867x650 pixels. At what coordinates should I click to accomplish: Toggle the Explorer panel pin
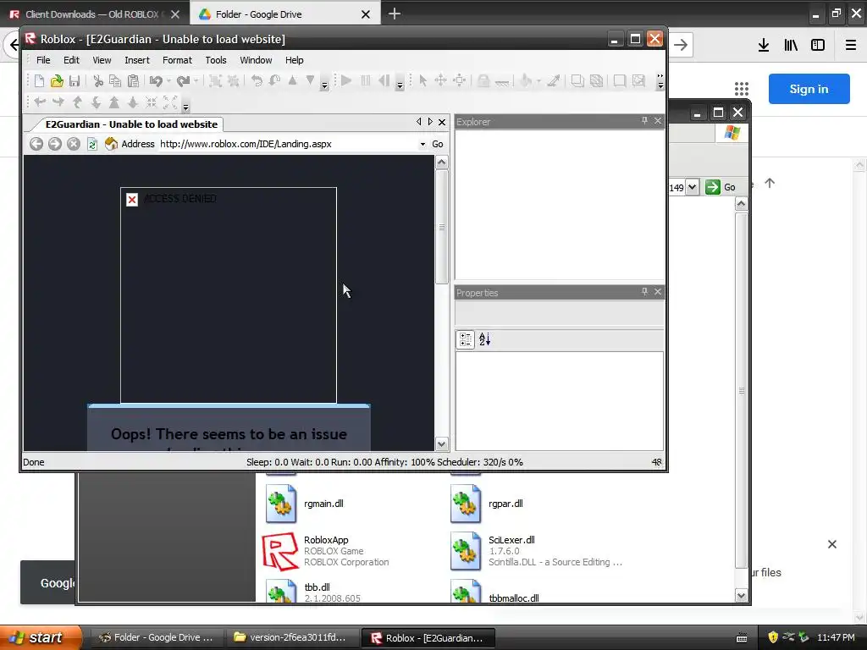click(x=644, y=120)
